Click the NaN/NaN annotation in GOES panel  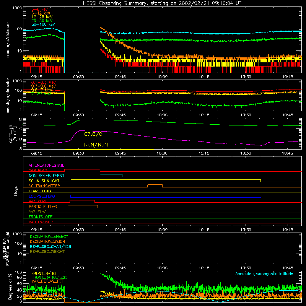96,145
